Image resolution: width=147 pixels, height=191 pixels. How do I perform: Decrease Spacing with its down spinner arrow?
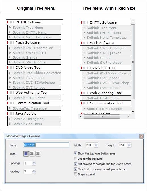(x=34, y=164)
